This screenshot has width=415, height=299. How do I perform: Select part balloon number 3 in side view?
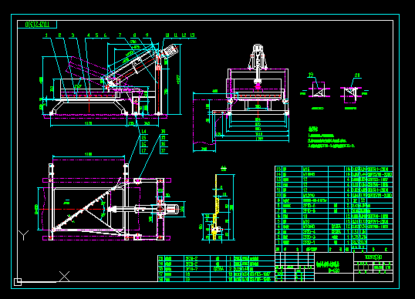point(73,35)
